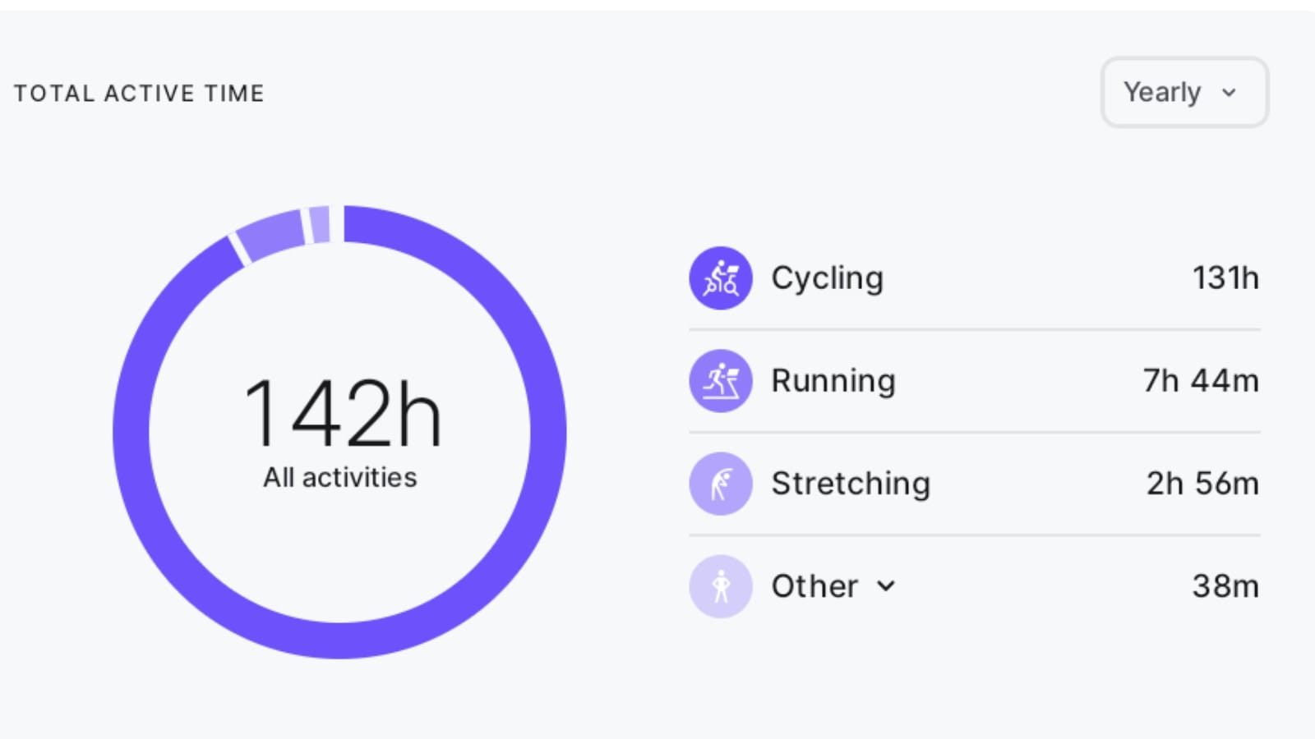Click the Cycling activity icon
Viewport: 1315px width, 739px height.
pyautogui.click(x=720, y=278)
